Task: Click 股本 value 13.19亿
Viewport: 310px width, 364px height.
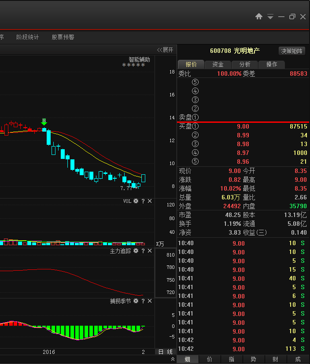Action: point(295,215)
